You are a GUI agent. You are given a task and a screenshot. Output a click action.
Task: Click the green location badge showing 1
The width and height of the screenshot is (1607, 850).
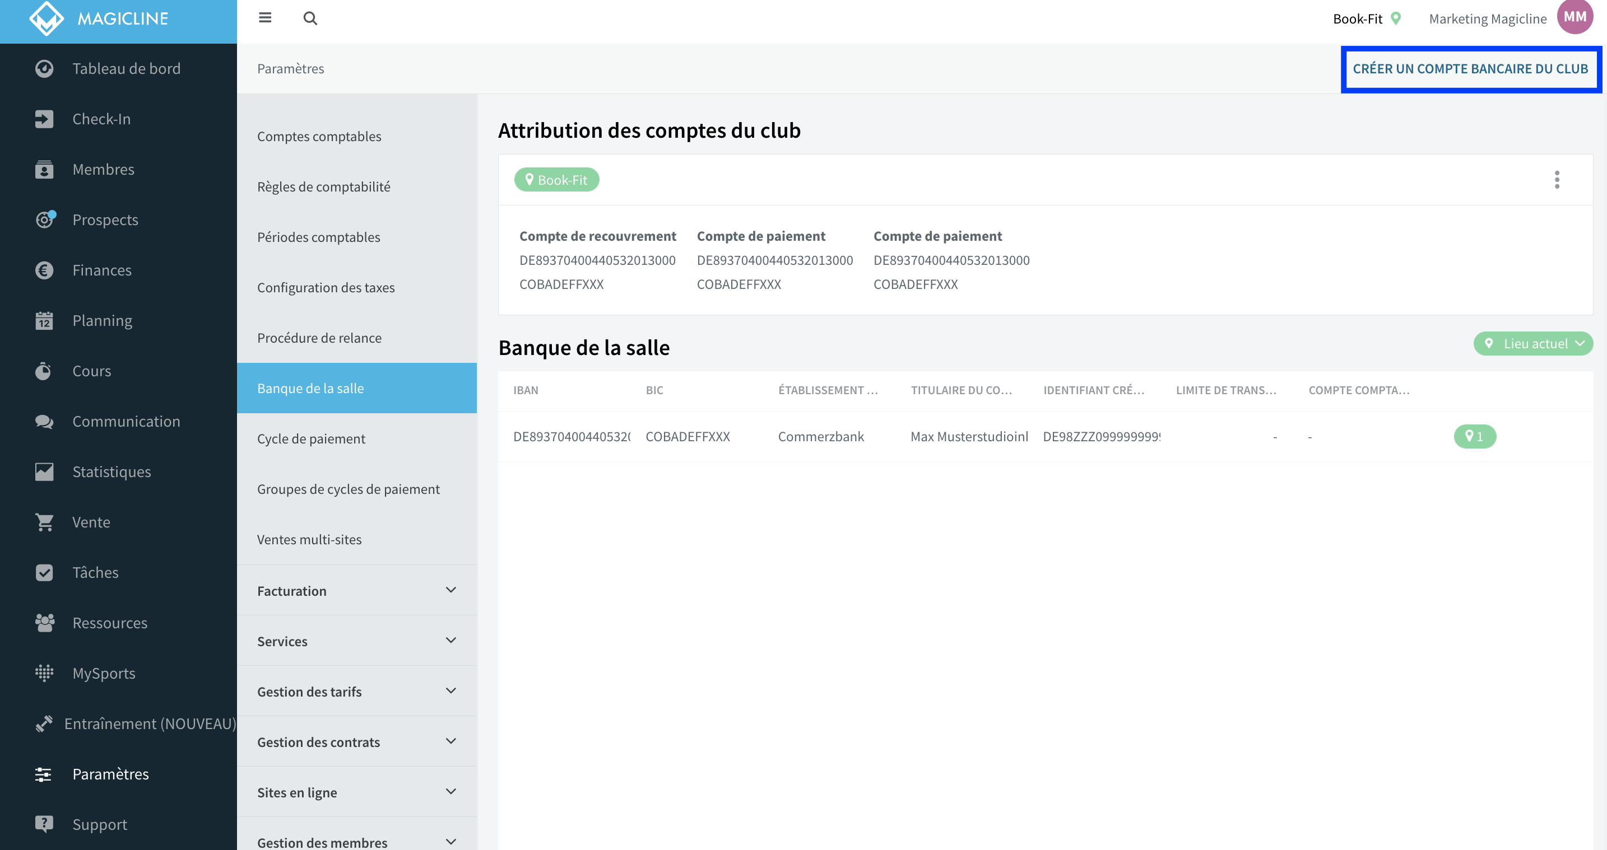1475,437
